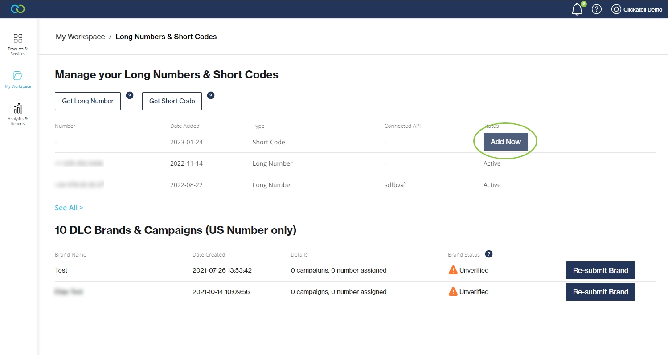The height and width of the screenshot is (355, 668).
Task: Click the Get Short Code button
Action: (x=172, y=101)
